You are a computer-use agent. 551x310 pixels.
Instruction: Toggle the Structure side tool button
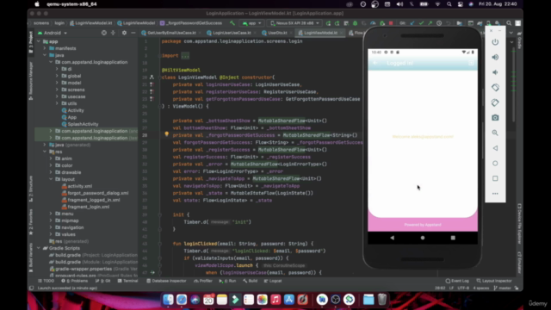[31, 189]
